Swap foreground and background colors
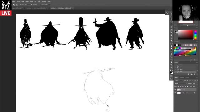The height and width of the screenshot is (112, 200). (172, 70)
